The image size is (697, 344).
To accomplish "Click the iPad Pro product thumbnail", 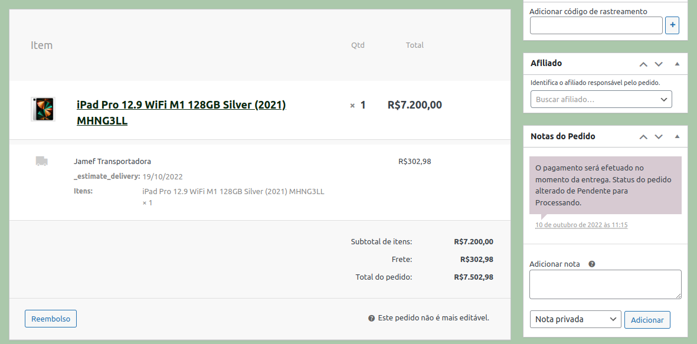I will (x=42, y=109).
